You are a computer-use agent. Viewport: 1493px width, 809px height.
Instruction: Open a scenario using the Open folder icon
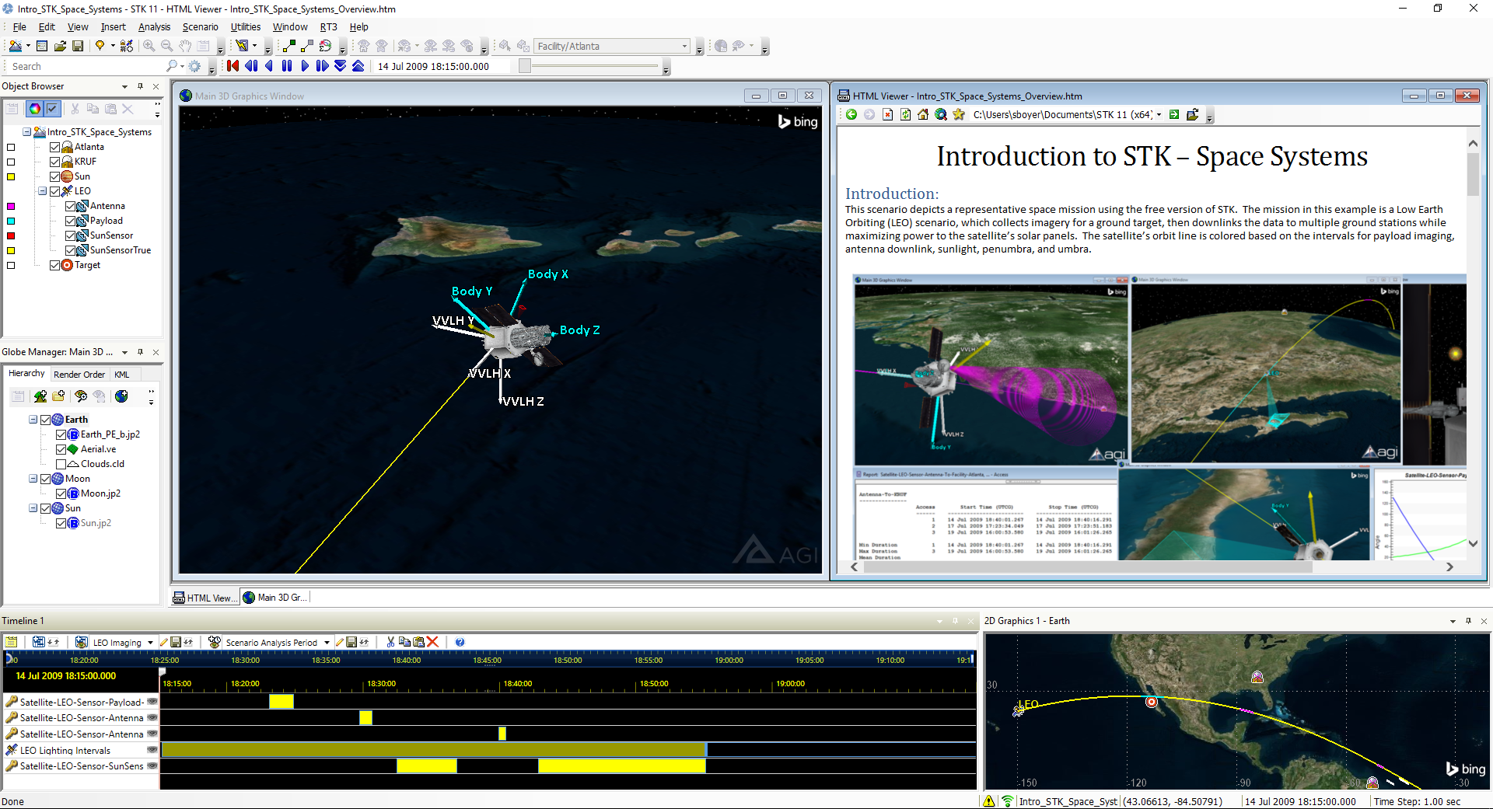[60, 46]
